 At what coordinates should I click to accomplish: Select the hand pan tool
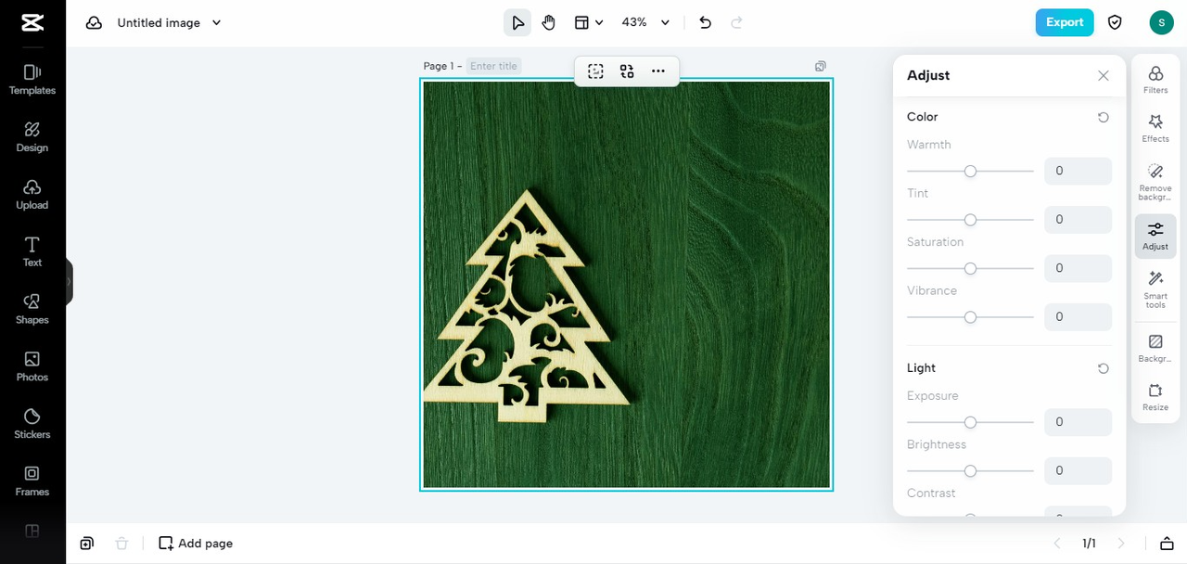[x=549, y=22]
